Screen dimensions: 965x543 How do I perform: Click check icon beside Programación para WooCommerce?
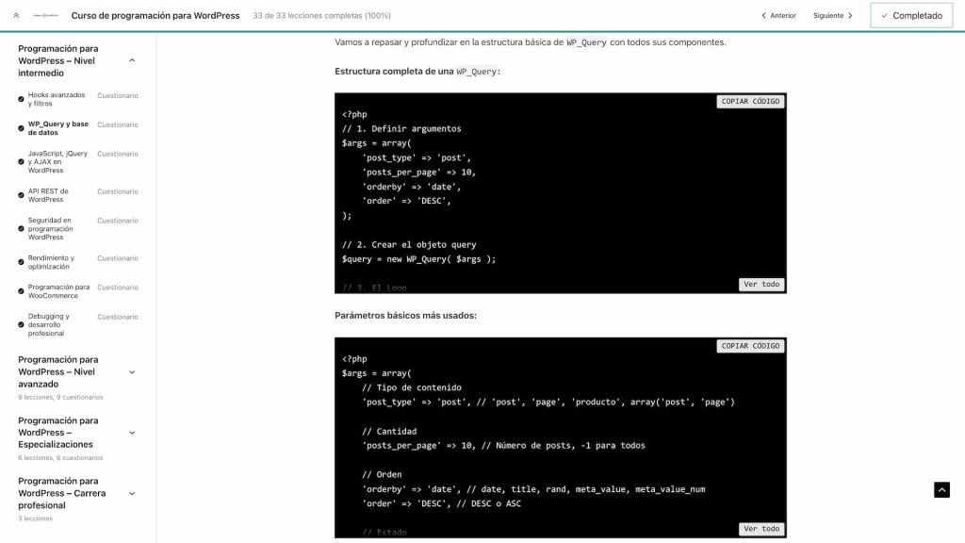21,291
